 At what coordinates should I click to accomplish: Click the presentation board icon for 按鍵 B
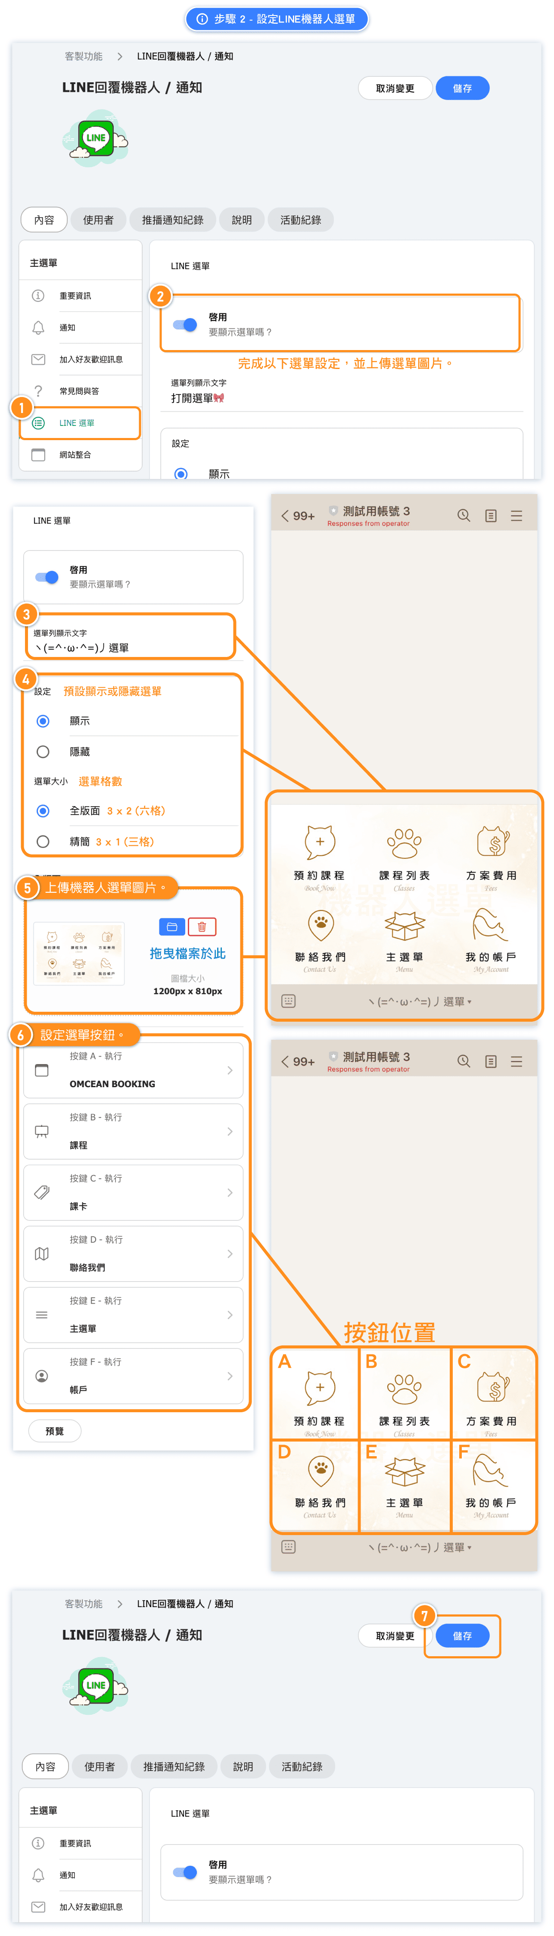(x=42, y=1131)
